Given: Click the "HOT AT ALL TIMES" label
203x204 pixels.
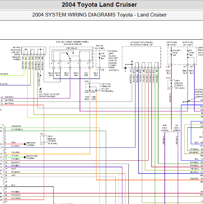Looking at the screenshot, I should coord(100,47).
